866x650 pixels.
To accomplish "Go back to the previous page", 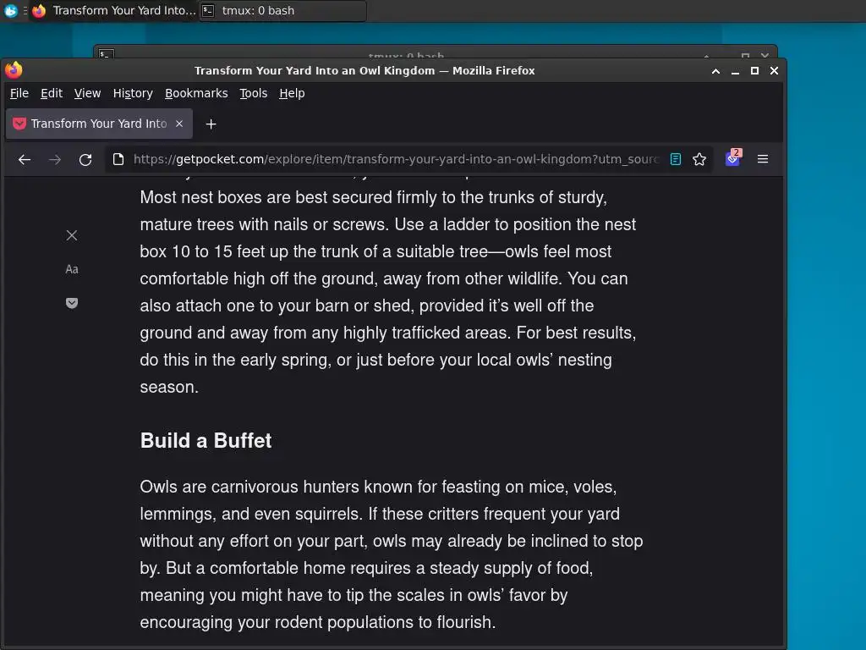I will click(x=25, y=159).
